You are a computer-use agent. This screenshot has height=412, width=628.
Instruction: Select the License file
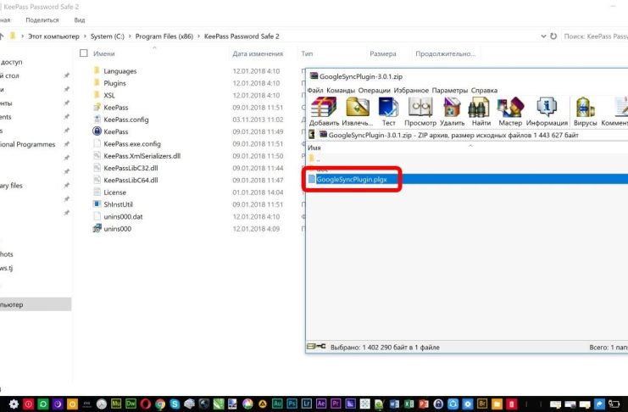pos(114,192)
